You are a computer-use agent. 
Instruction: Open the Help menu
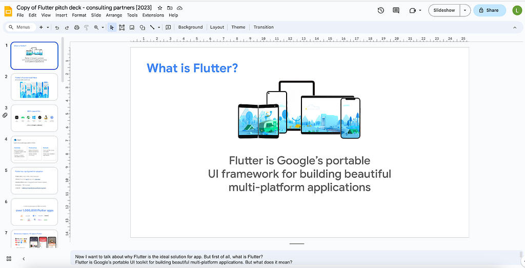point(173,15)
